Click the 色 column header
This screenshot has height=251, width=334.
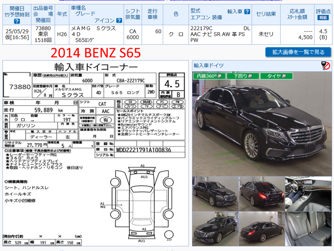(x=176, y=14)
